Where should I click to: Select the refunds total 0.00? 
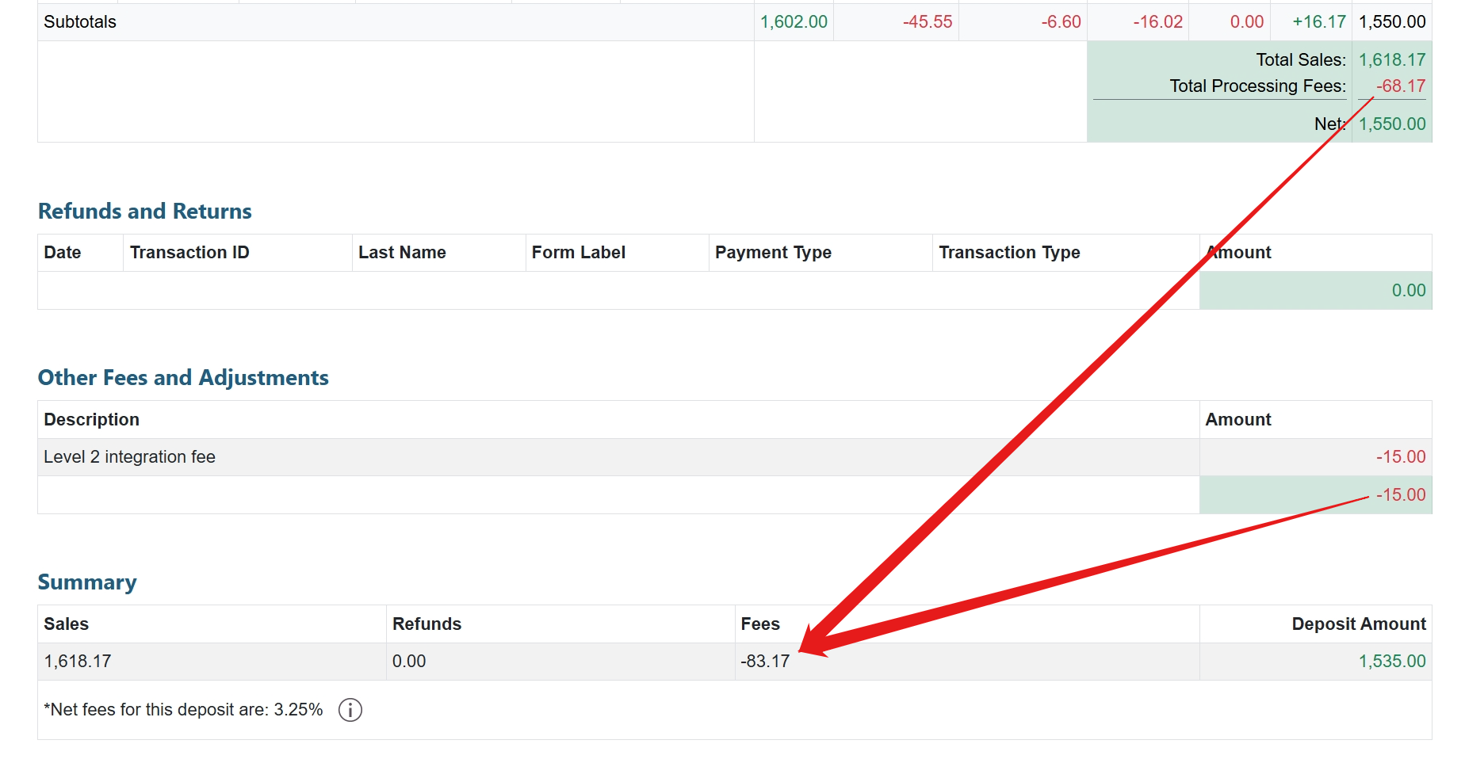[1409, 291]
